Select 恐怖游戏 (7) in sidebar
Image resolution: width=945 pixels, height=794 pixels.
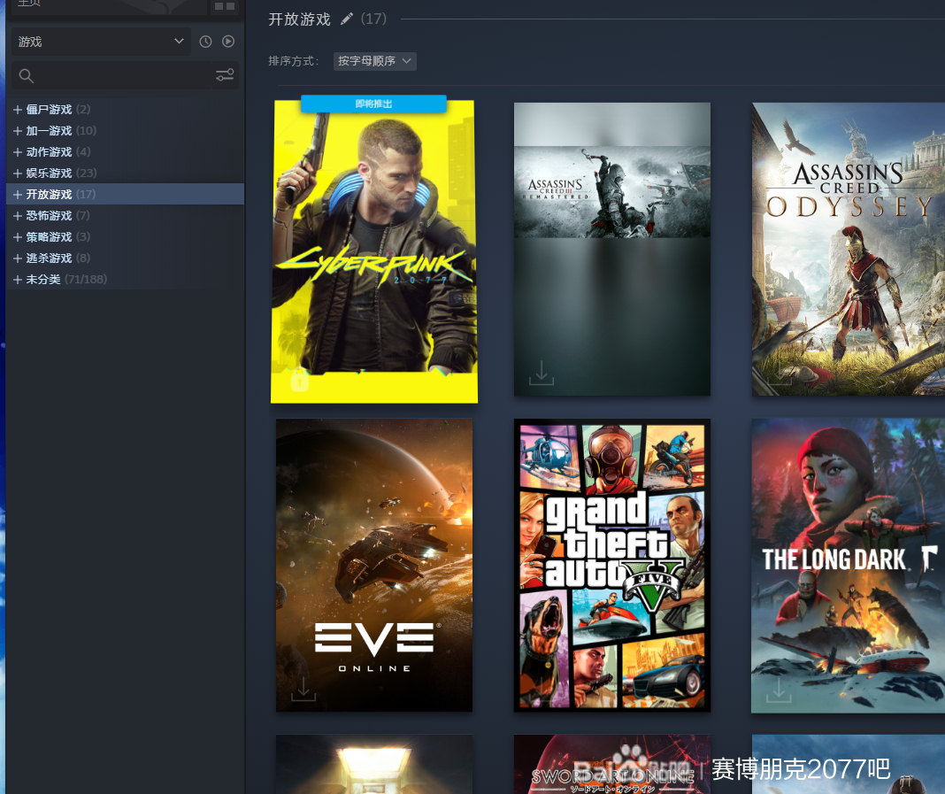[x=125, y=216]
